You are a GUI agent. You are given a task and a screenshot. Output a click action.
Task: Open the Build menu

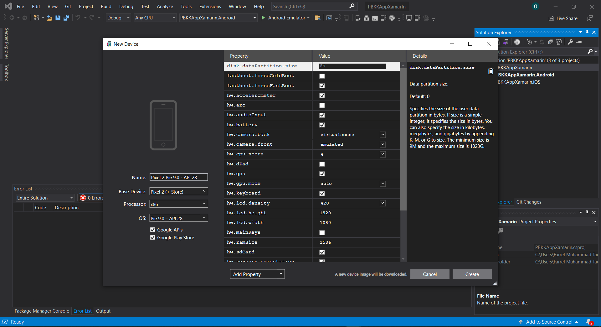pyautogui.click(x=106, y=6)
